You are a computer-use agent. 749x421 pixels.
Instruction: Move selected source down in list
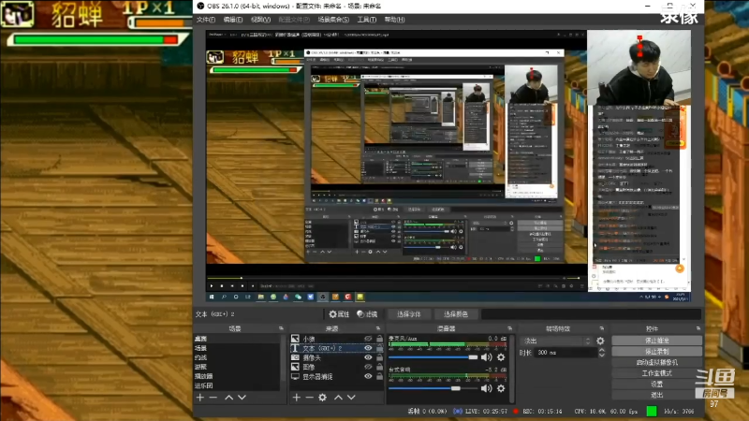[351, 397]
